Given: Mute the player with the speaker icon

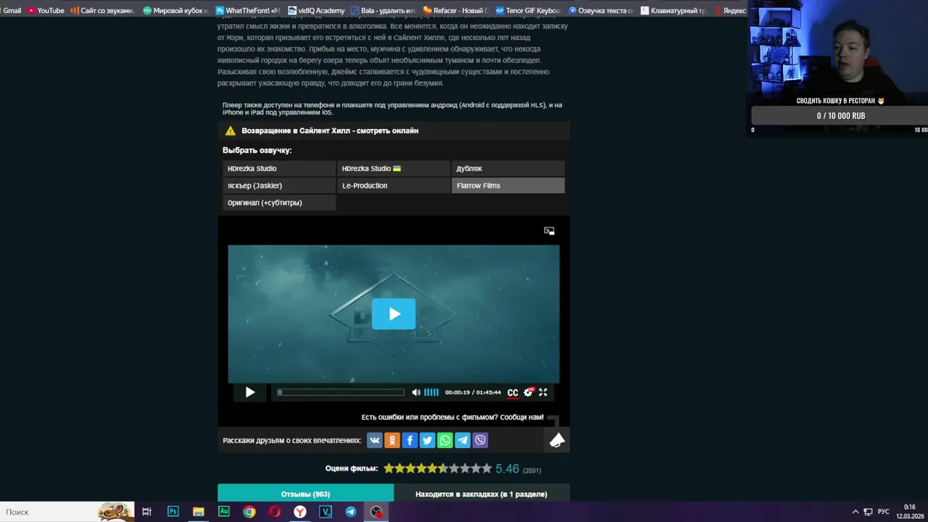Looking at the screenshot, I should (416, 392).
